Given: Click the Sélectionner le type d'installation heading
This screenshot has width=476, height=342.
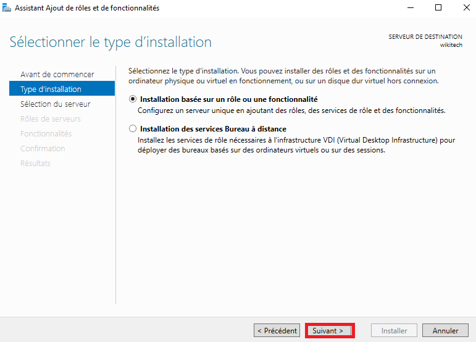Looking at the screenshot, I should [x=111, y=42].
